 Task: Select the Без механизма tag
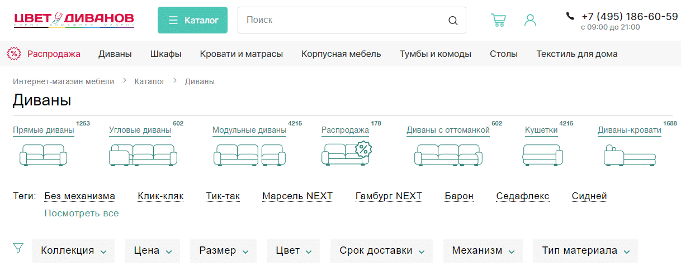(x=80, y=196)
